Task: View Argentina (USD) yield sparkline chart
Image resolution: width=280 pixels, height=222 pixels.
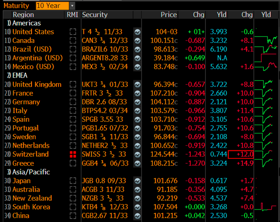Action: (266, 58)
